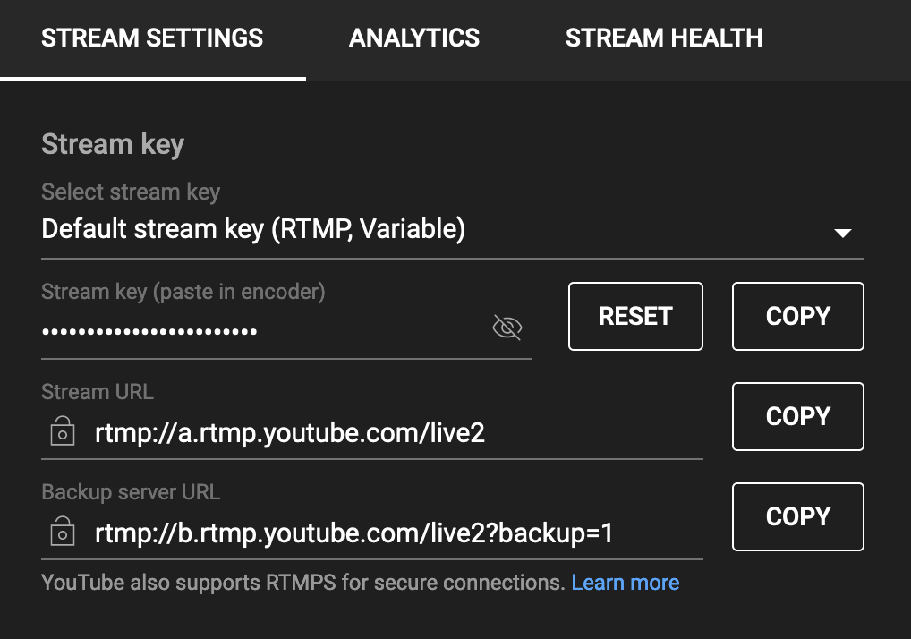Image resolution: width=911 pixels, height=639 pixels.
Task: Copy the Stream URL
Action: pyautogui.click(x=797, y=416)
